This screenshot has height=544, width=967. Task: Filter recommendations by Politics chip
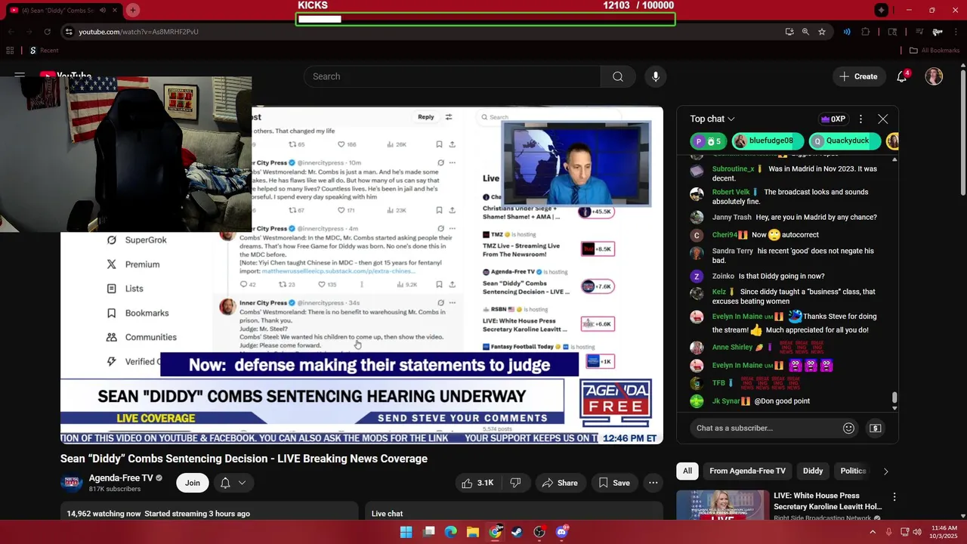click(853, 471)
